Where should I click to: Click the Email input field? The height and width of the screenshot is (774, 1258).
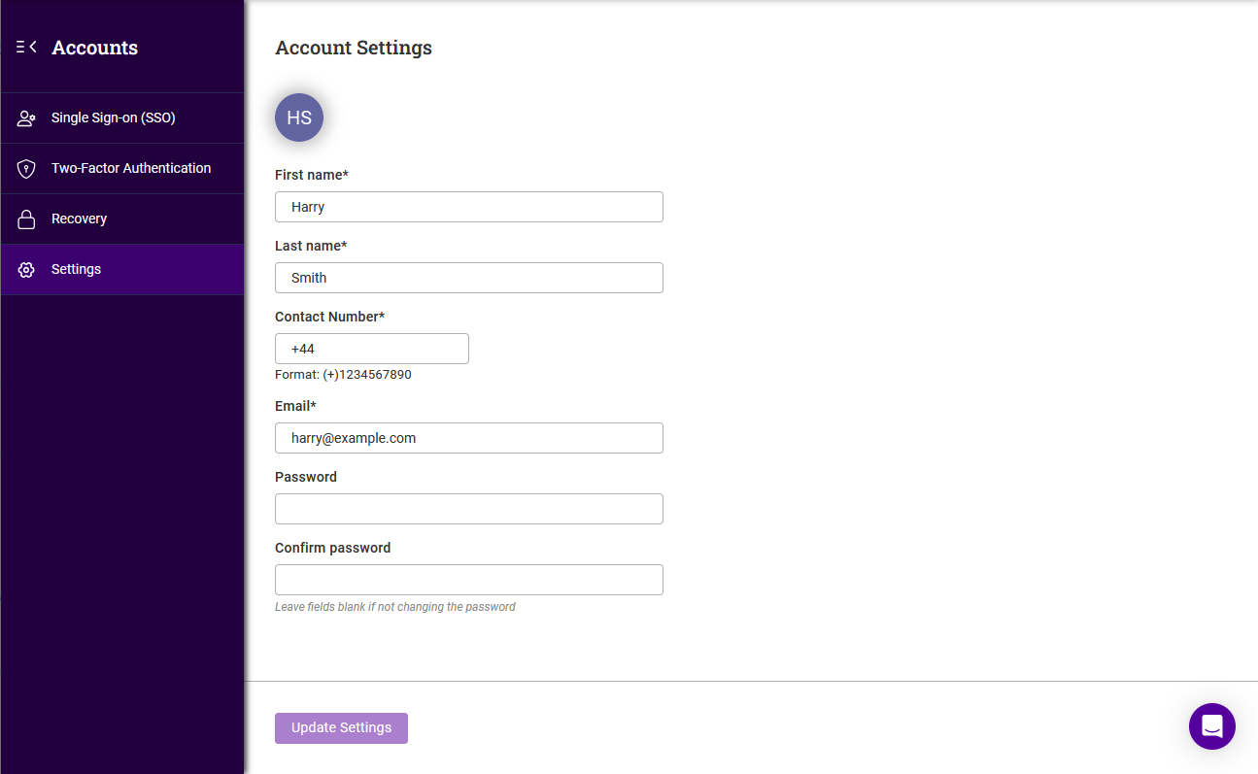coord(469,438)
